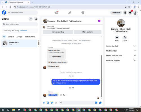Select the Unread chats filter
The height and width of the screenshot is (112, 141).
pos(11,37)
